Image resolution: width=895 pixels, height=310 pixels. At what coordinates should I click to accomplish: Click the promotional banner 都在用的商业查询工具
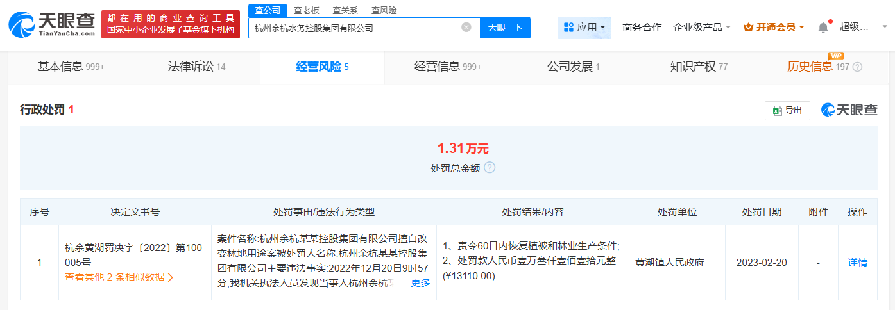[x=171, y=24]
